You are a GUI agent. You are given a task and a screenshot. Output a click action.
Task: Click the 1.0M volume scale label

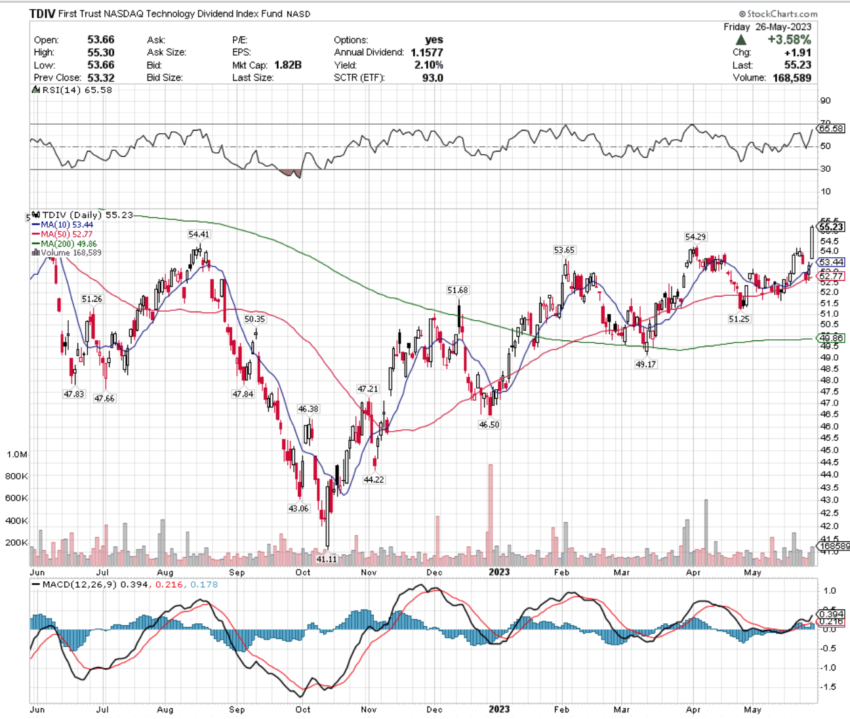coord(17,454)
